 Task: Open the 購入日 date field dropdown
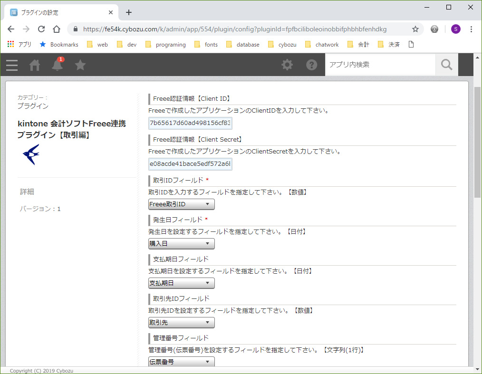click(x=182, y=244)
